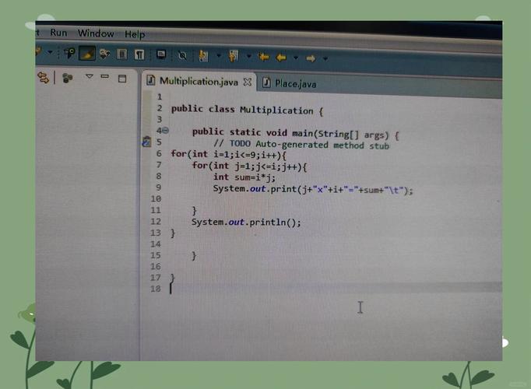This screenshot has height=389, width=531.
Task: Expand the Back navigation history dropdown
Action: [294, 58]
